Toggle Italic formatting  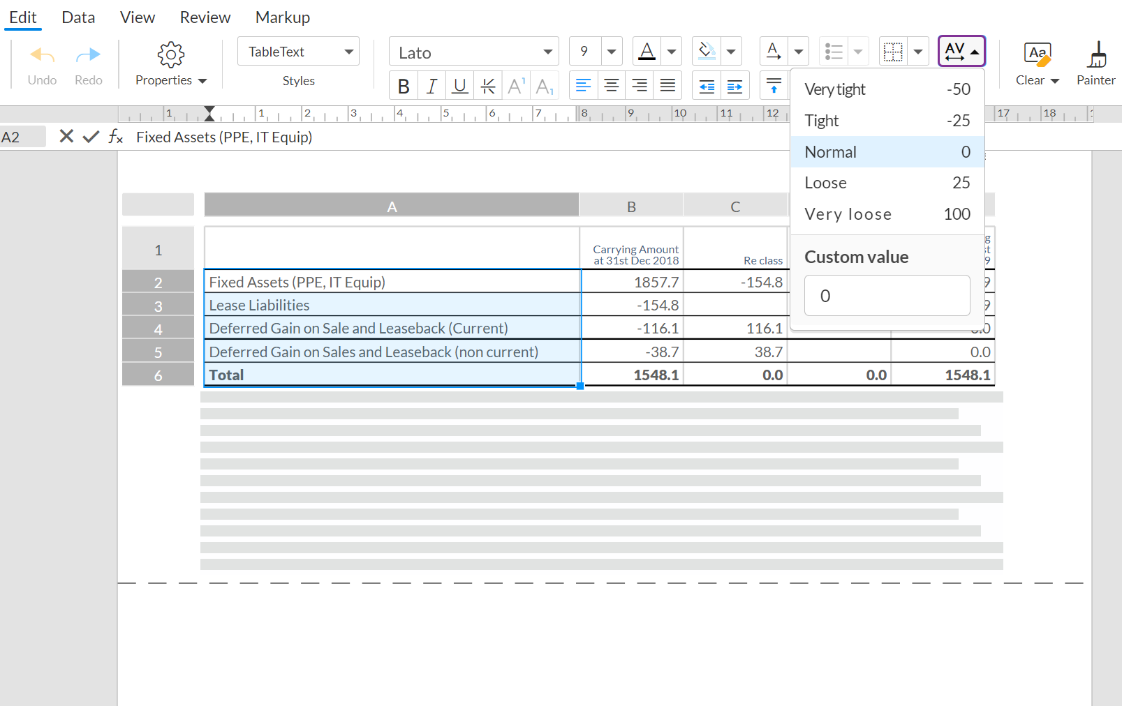(431, 87)
